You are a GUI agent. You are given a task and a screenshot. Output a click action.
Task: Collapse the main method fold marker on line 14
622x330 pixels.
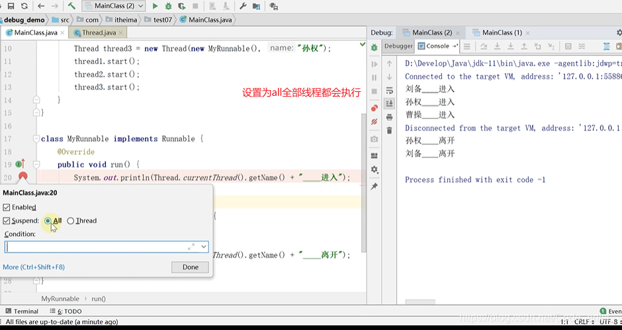pos(36,100)
